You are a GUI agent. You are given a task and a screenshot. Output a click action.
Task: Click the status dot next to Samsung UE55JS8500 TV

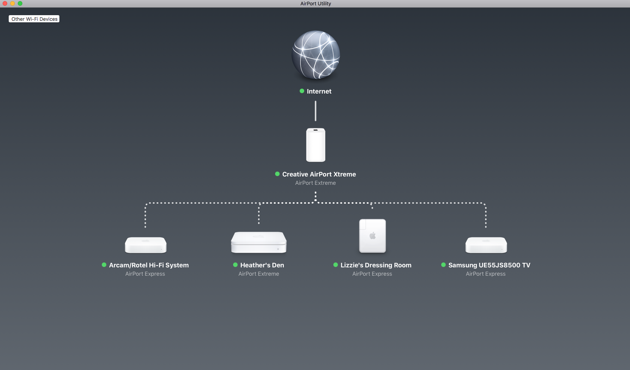[x=443, y=265]
